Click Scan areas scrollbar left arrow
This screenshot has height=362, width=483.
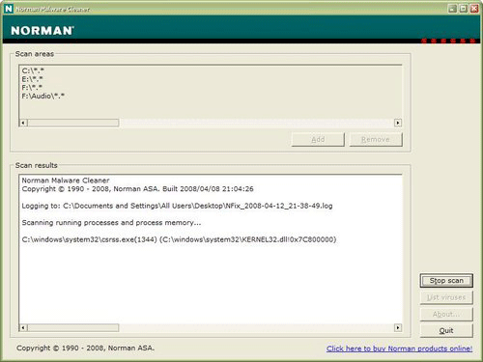tap(23, 123)
